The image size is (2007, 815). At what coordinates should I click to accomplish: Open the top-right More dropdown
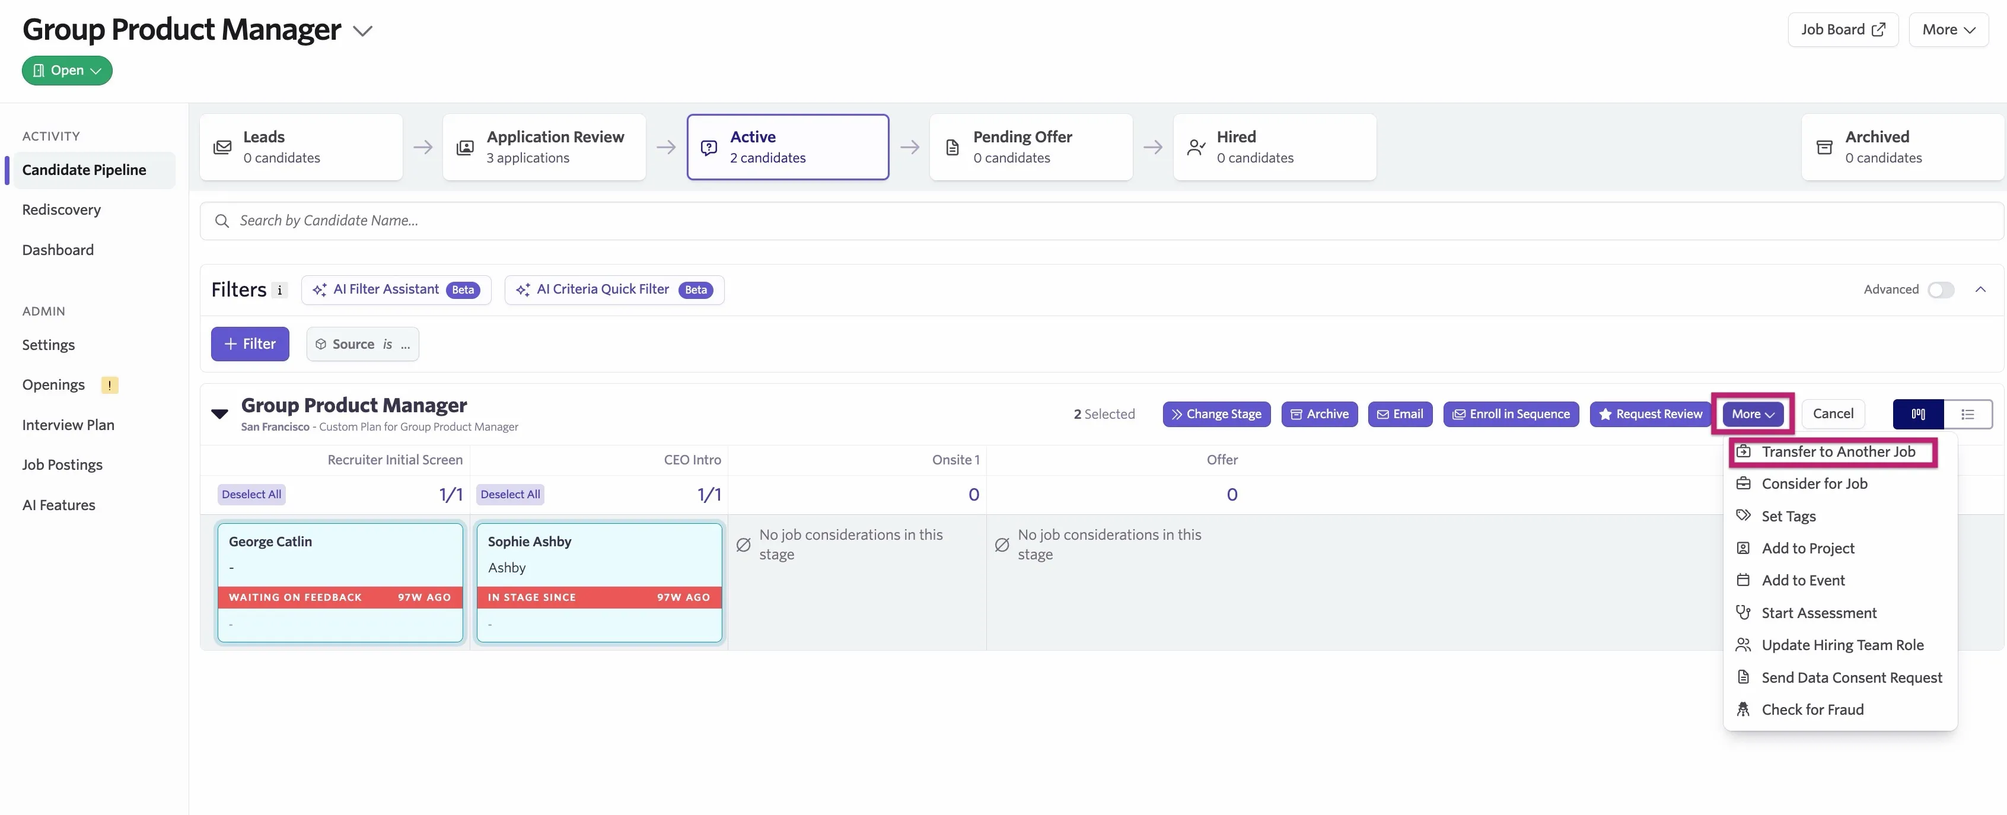[1948, 30]
